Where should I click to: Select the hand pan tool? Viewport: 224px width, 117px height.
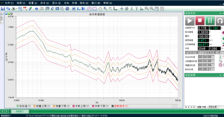100,9
